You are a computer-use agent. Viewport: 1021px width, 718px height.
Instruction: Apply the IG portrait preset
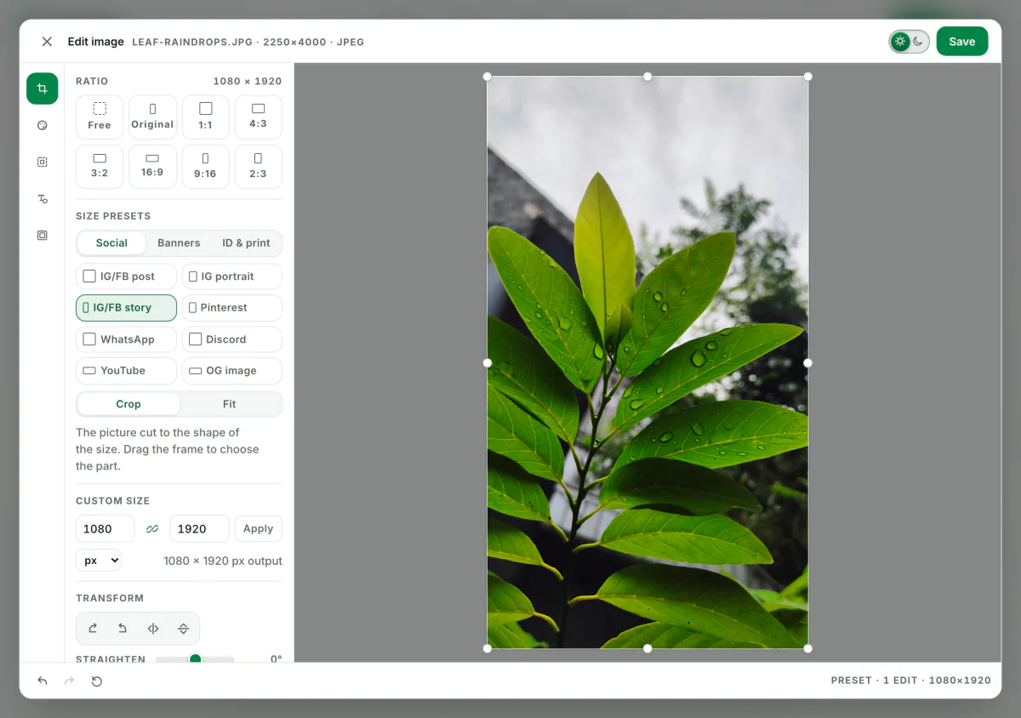coord(231,276)
